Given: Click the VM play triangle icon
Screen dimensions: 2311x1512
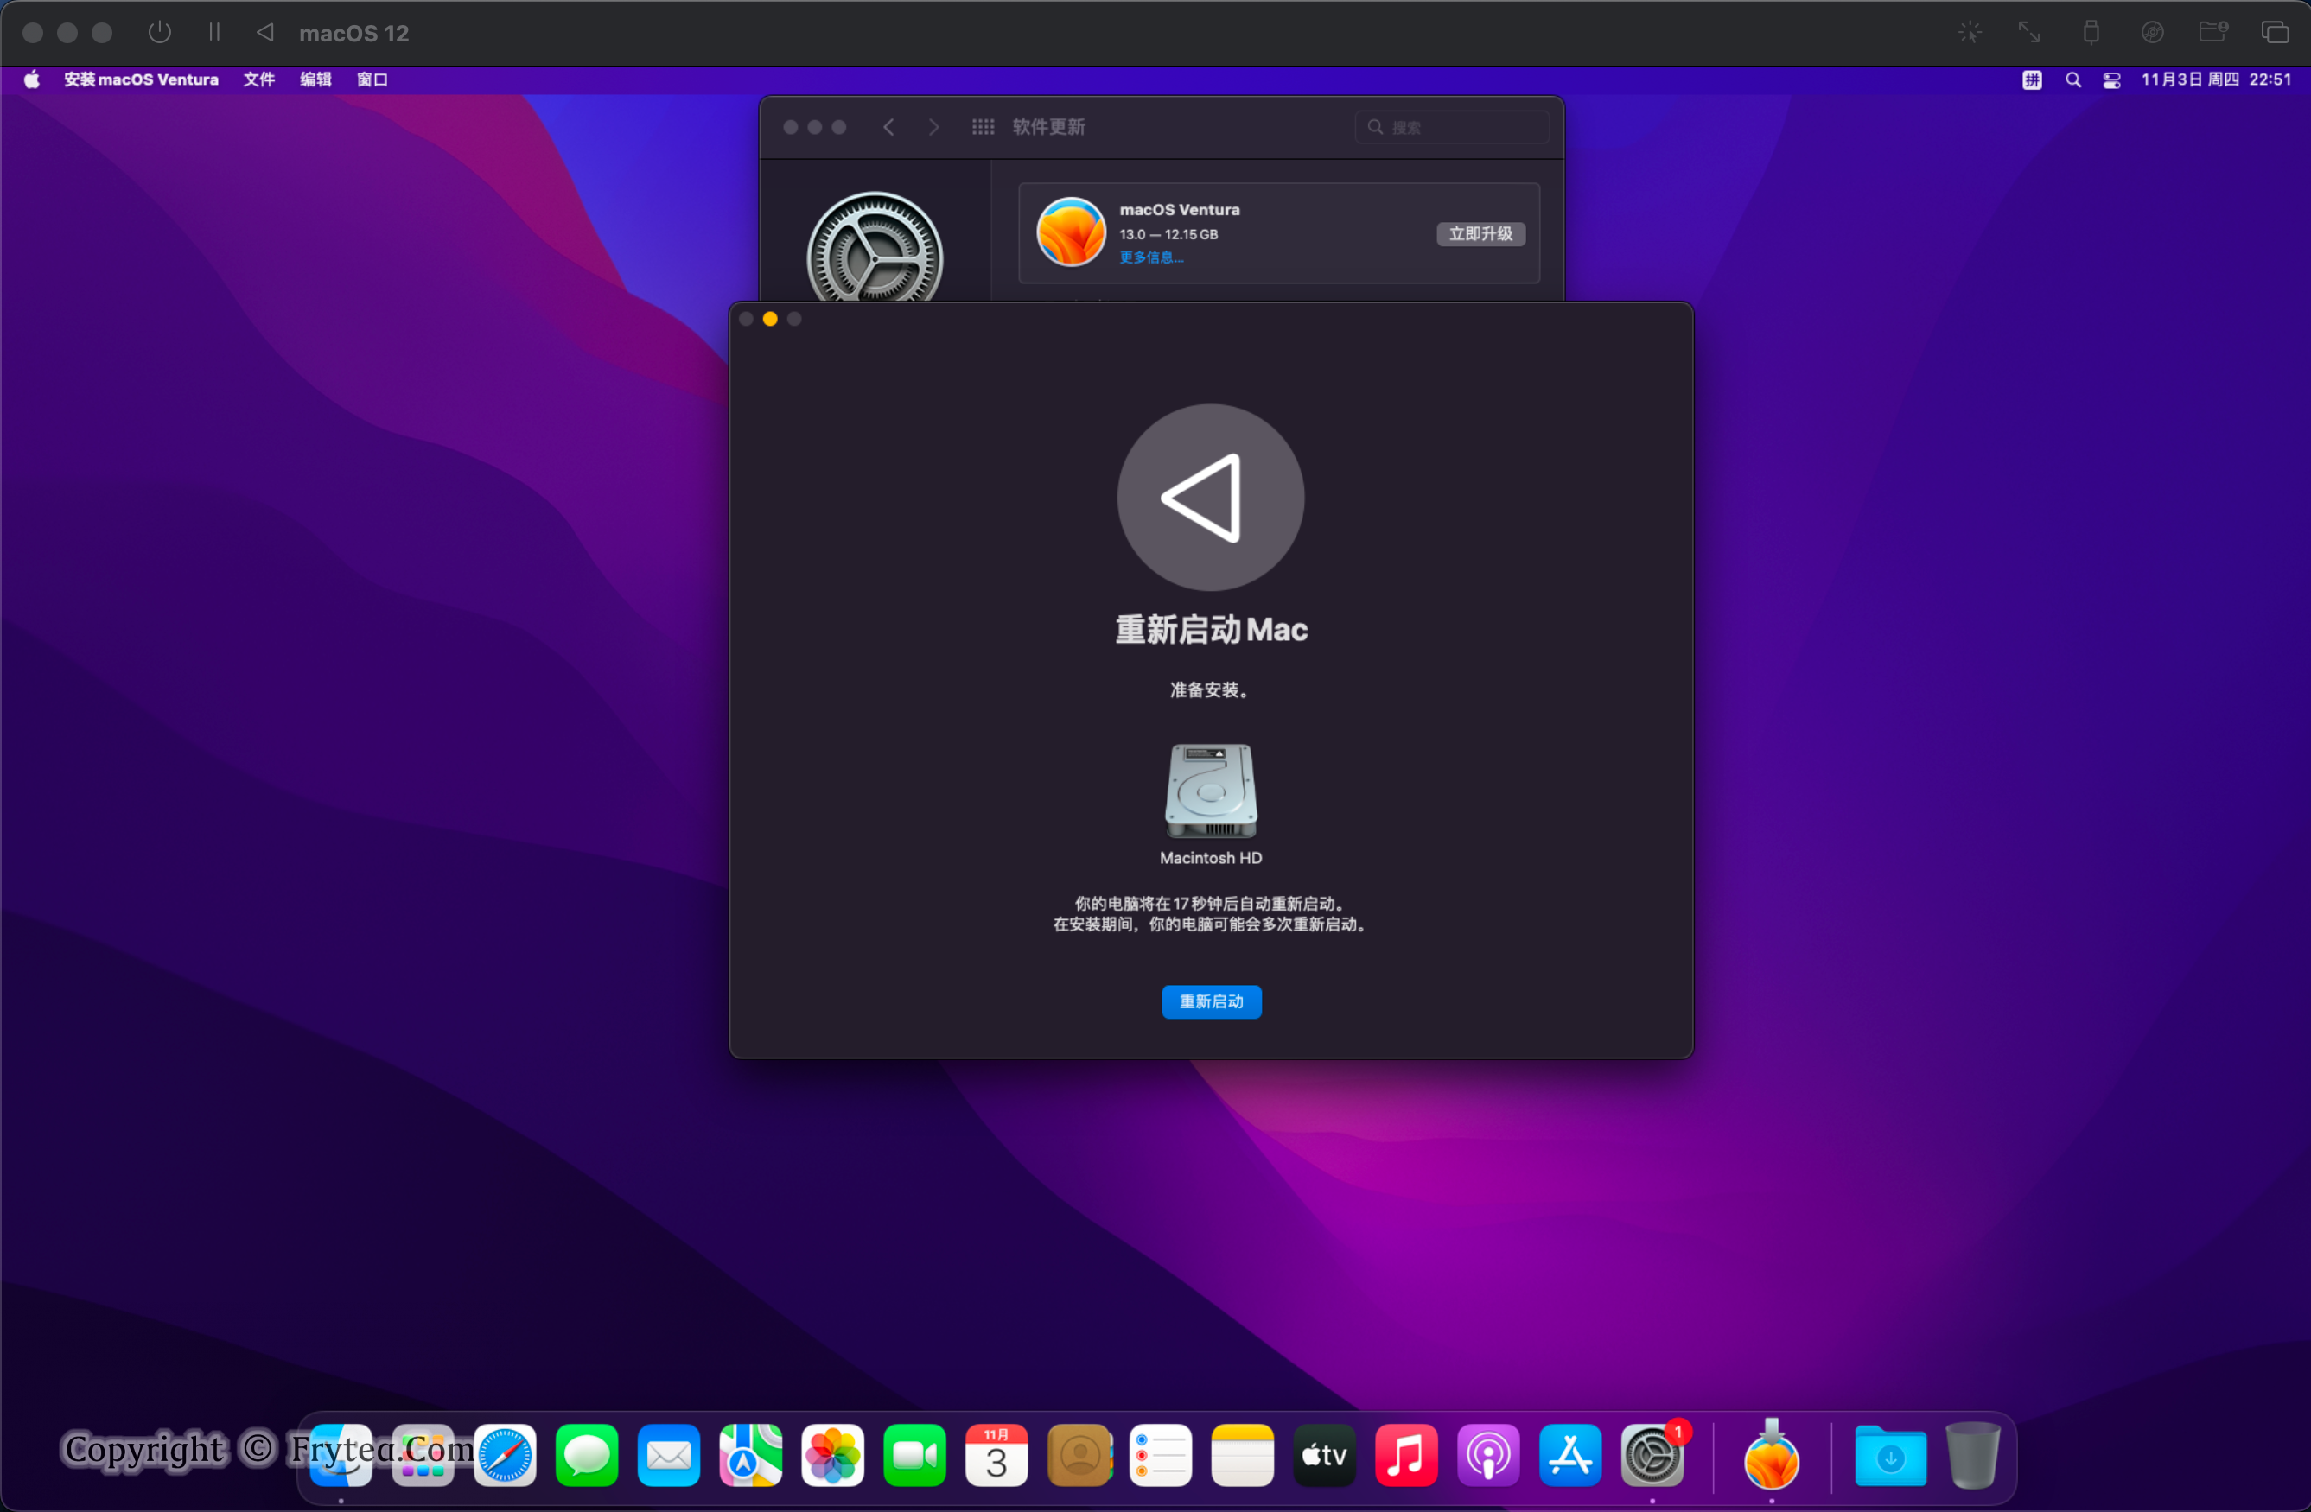Looking at the screenshot, I should pos(264,32).
